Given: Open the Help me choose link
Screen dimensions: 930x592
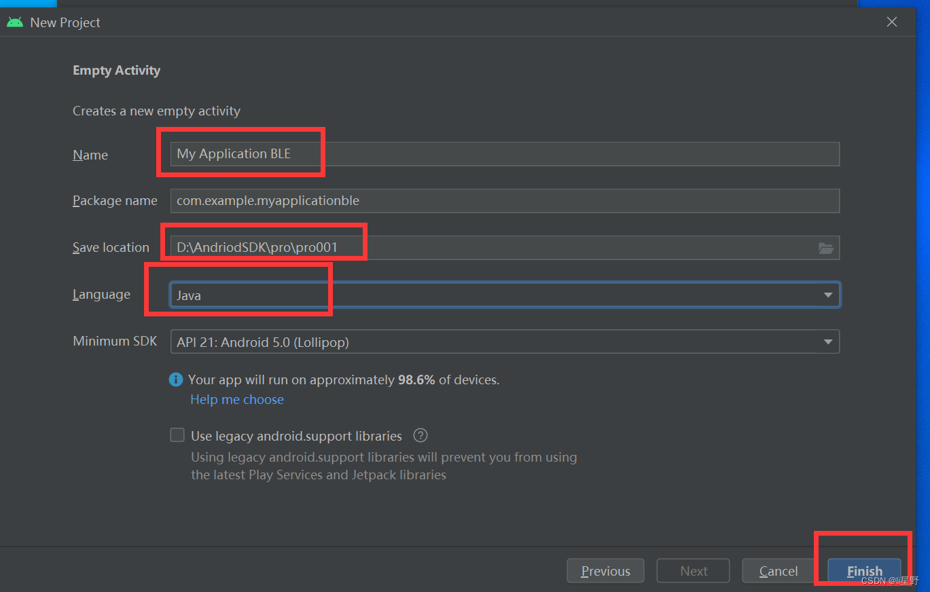Looking at the screenshot, I should tap(237, 400).
